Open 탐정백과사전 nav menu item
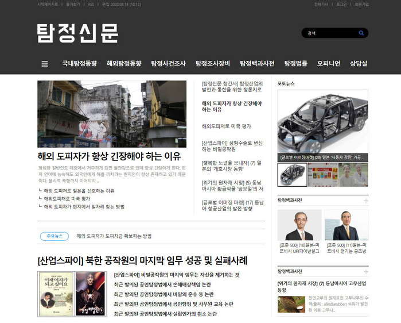 (257, 64)
